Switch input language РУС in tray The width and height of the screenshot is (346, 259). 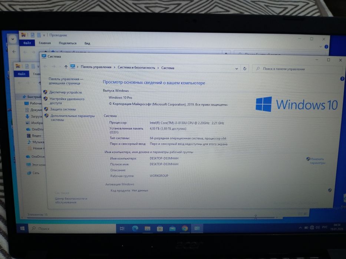(324, 227)
